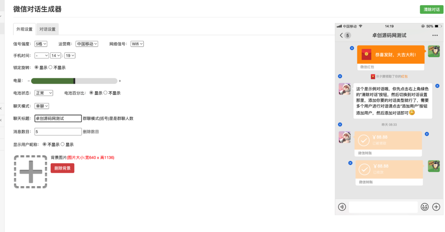
Task: Click the checkmark circle on 已收款 card
Action: tap(365, 170)
